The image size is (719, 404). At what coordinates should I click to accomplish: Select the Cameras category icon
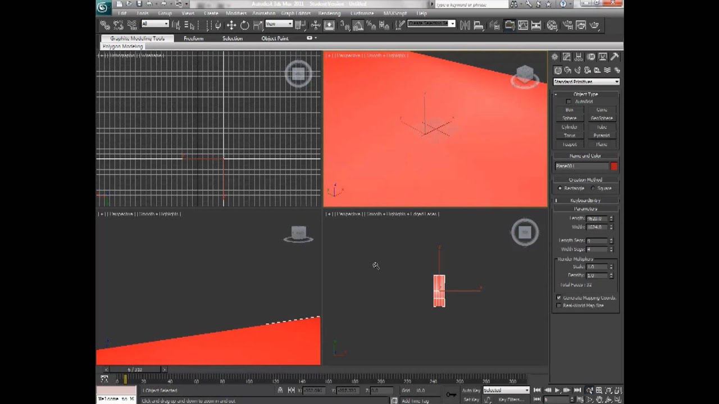click(x=588, y=70)
